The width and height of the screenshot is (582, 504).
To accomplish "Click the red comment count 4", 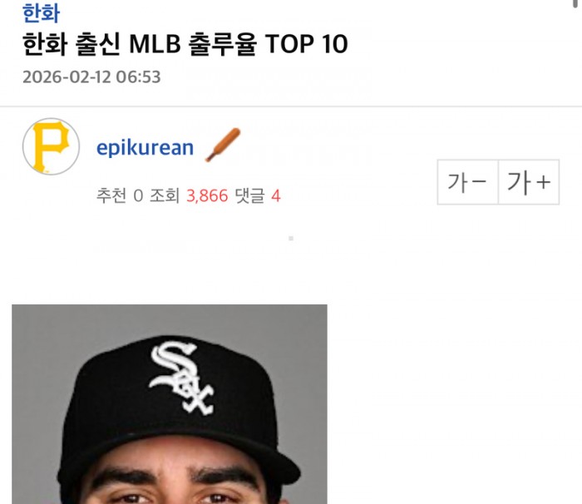I will point(276,195).
